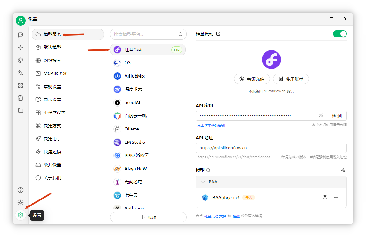
Task: Click into the API 地址 field
Action: (x=271, y=148)
